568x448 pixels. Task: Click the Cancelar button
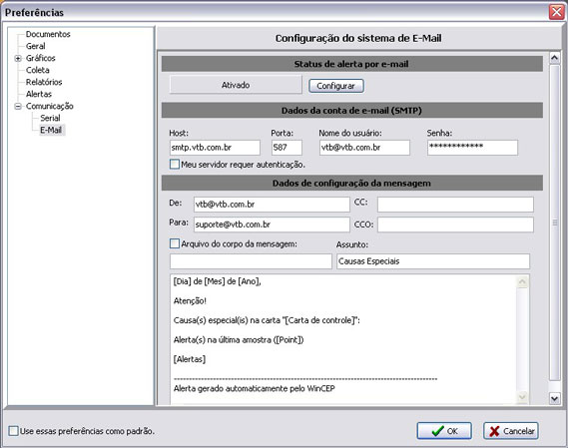(x=511, y=431)
